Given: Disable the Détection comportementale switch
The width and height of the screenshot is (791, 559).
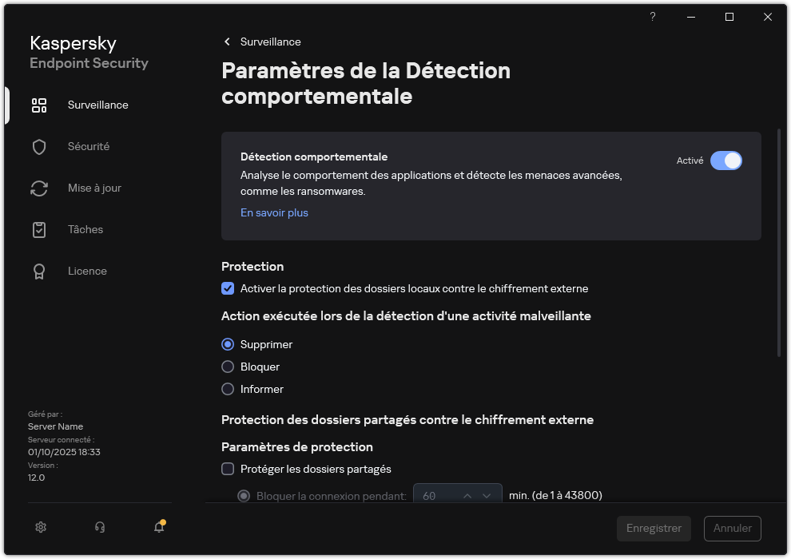Looking at the screenshot, I should [x=726, y=161].
